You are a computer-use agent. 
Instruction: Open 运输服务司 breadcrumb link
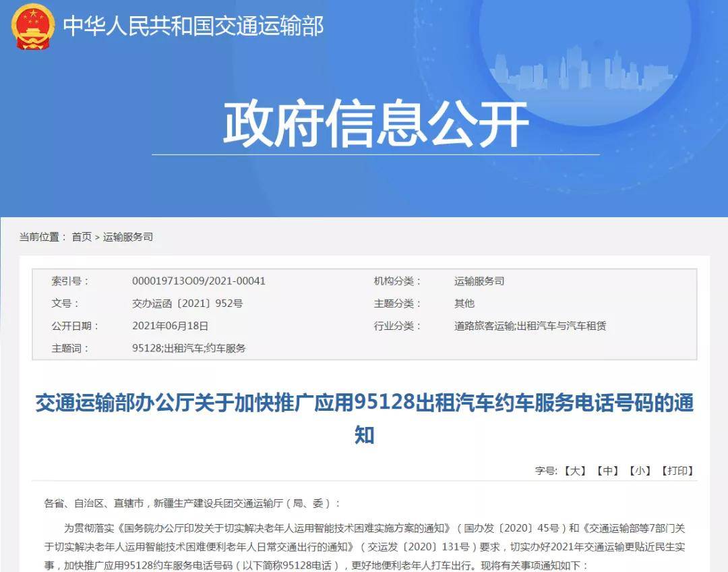[x=127, y=237]
